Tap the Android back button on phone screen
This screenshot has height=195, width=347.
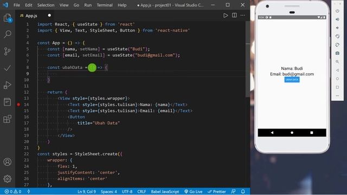pos(272,133)
